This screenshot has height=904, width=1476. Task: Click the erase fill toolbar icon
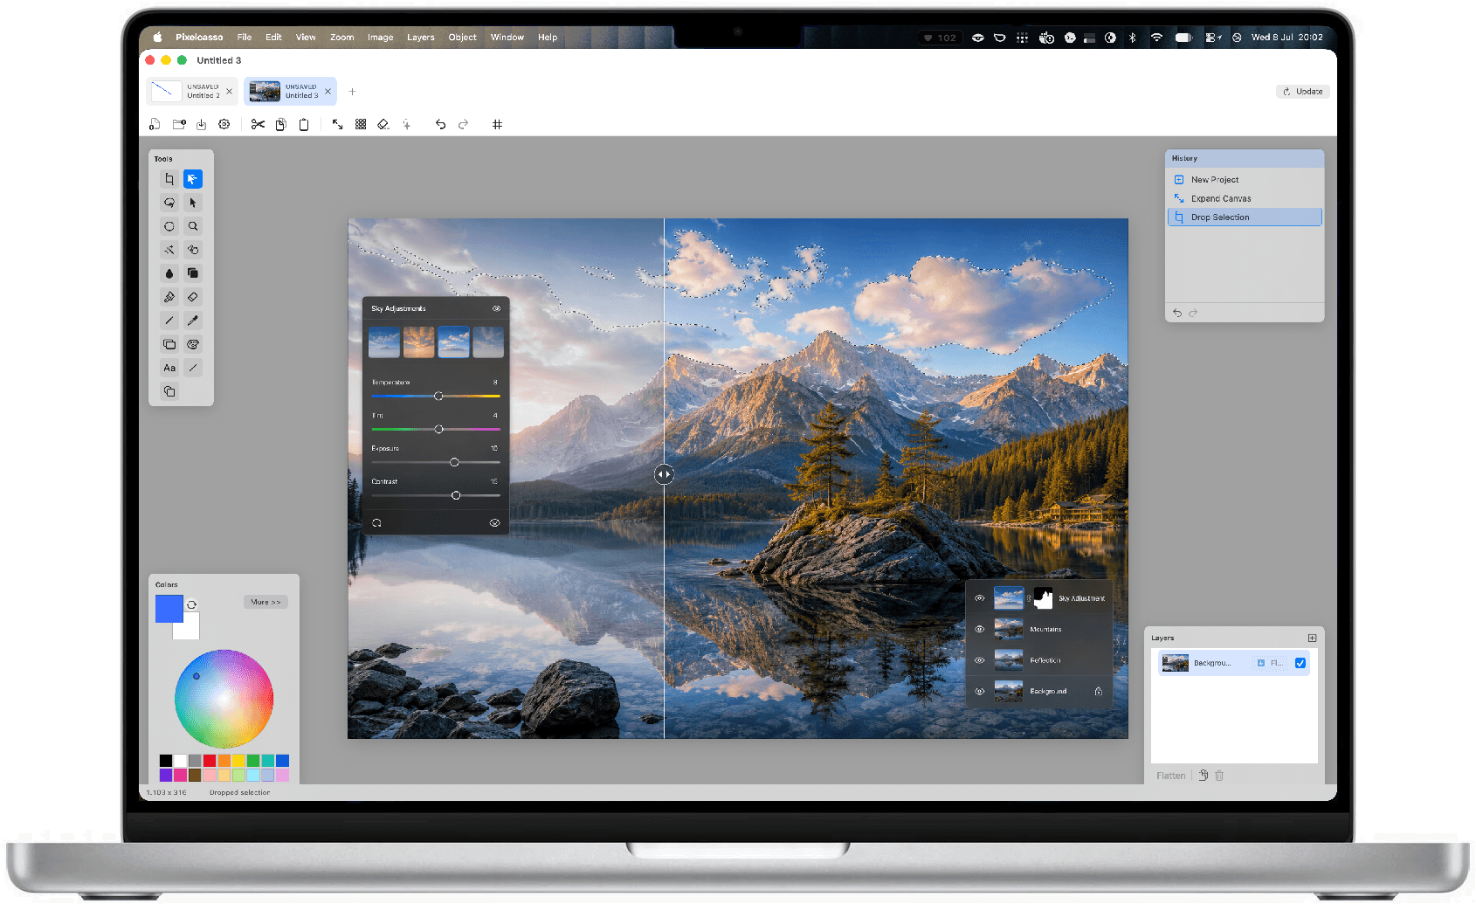pyautogui.click(x=383, y=124)
